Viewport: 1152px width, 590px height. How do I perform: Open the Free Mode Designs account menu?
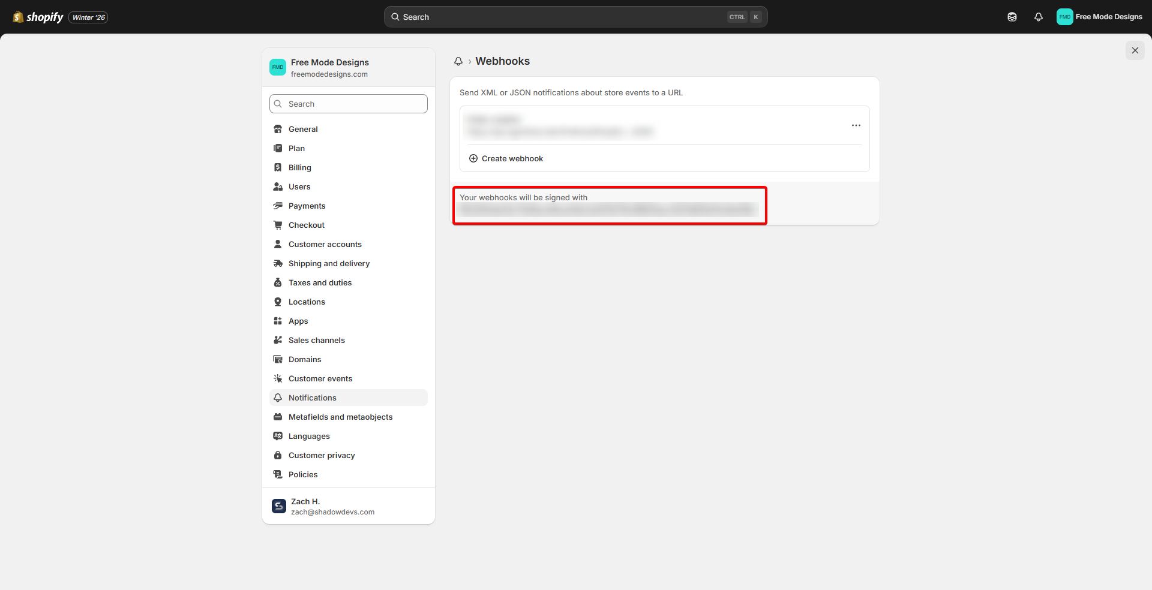pyautogui.click(x=1100, y=17)
